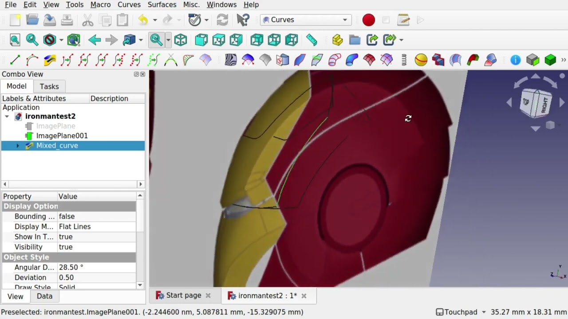
Task: Select the Bezier curve editor tool
Action: pyautogui.click(x=32, y=60)
